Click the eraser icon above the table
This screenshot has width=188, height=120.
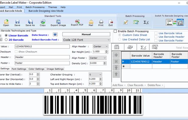coord(130,47)
